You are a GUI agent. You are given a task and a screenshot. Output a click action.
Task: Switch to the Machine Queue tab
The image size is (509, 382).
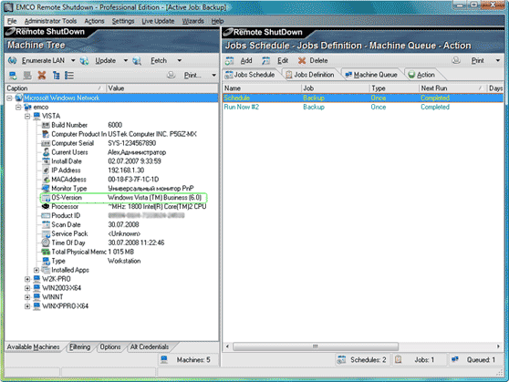tap(371, 75)
